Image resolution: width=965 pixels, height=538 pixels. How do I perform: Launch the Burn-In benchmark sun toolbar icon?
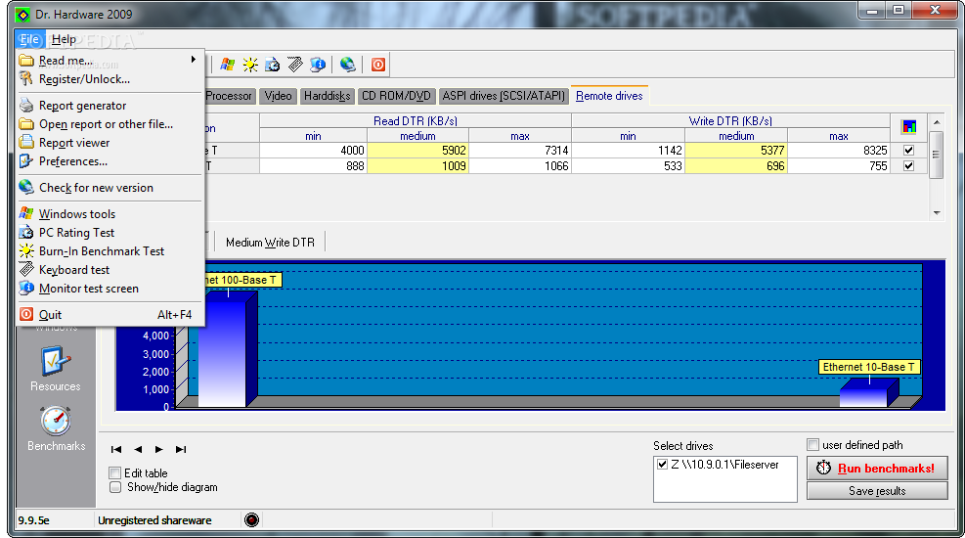click(250, 64)
